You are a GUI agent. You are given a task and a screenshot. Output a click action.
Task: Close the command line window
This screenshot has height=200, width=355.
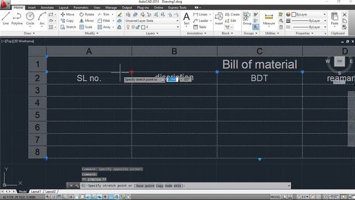(71, 186)
